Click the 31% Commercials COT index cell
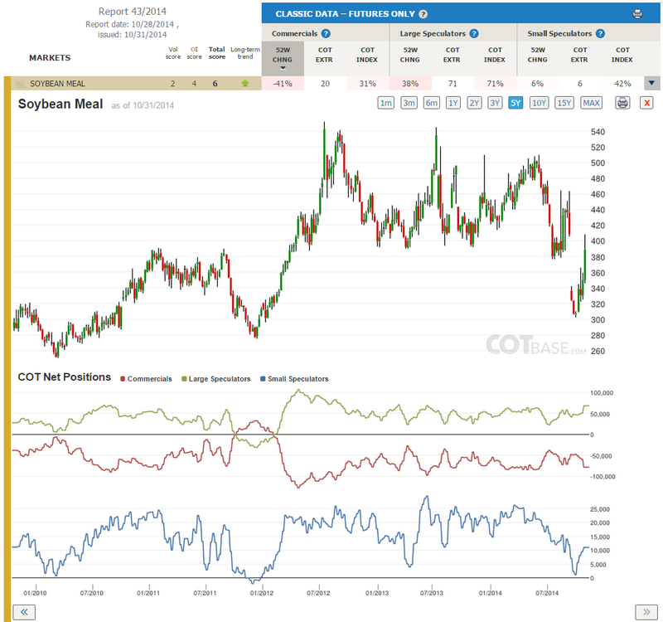This screenshot has width=663, height=622. [367, 84]
